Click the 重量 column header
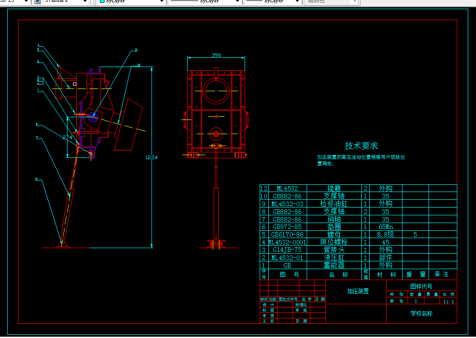476x338 pixels. [x=416, y=275]
